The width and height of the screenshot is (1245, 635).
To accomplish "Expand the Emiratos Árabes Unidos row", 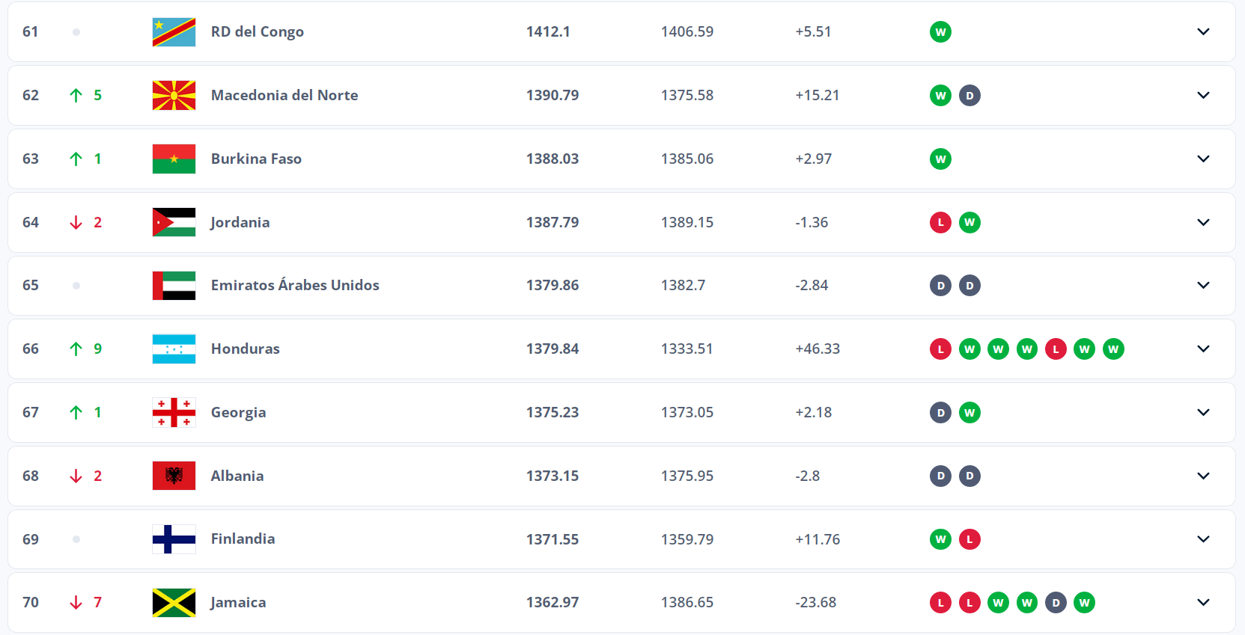I will click(1203, 286).
